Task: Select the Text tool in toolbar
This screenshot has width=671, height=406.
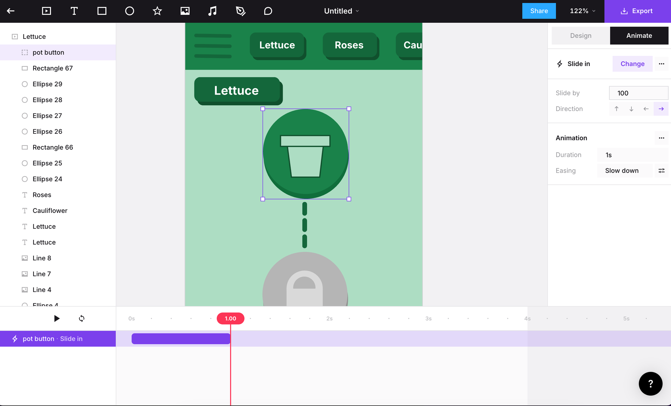Action: point(74,11)
